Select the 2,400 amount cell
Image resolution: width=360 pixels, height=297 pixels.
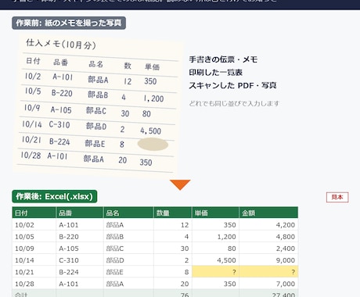click(x=268, y=249)
